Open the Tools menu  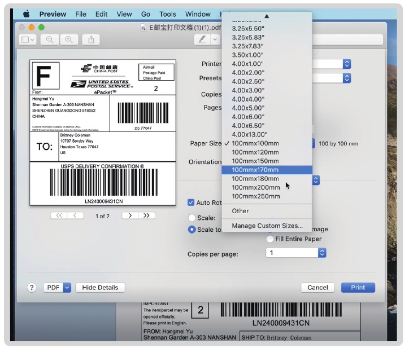pos(168,14)
